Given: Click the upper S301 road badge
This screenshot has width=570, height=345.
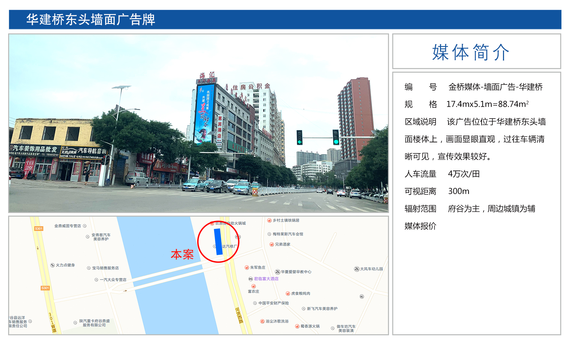Looking at the screenshot, I should pyautogui.click(x=39, y=229).
